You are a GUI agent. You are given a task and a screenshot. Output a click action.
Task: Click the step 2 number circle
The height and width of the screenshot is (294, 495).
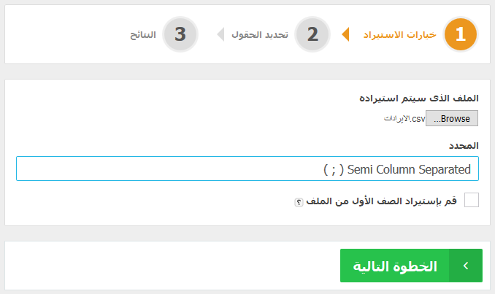[x=312, y=34]
